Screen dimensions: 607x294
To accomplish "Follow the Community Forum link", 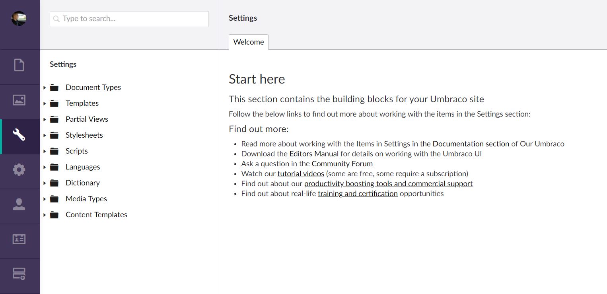I will [x=342, y=164].
